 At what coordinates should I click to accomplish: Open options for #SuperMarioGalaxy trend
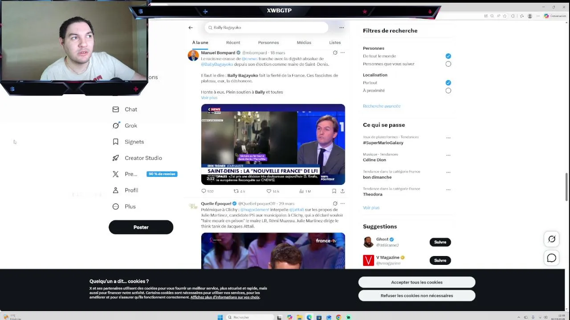point(448,138)
